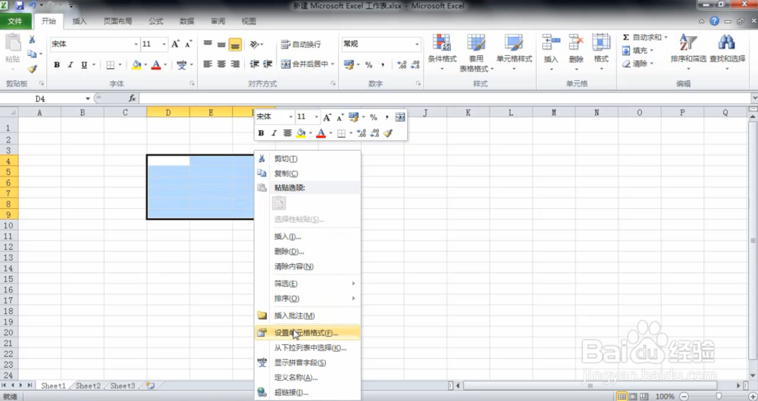Open the font size 11 dropdown in ribbon
Viewport: 758px width, 401px height.
pyautogui.click(x=164, y=45)
